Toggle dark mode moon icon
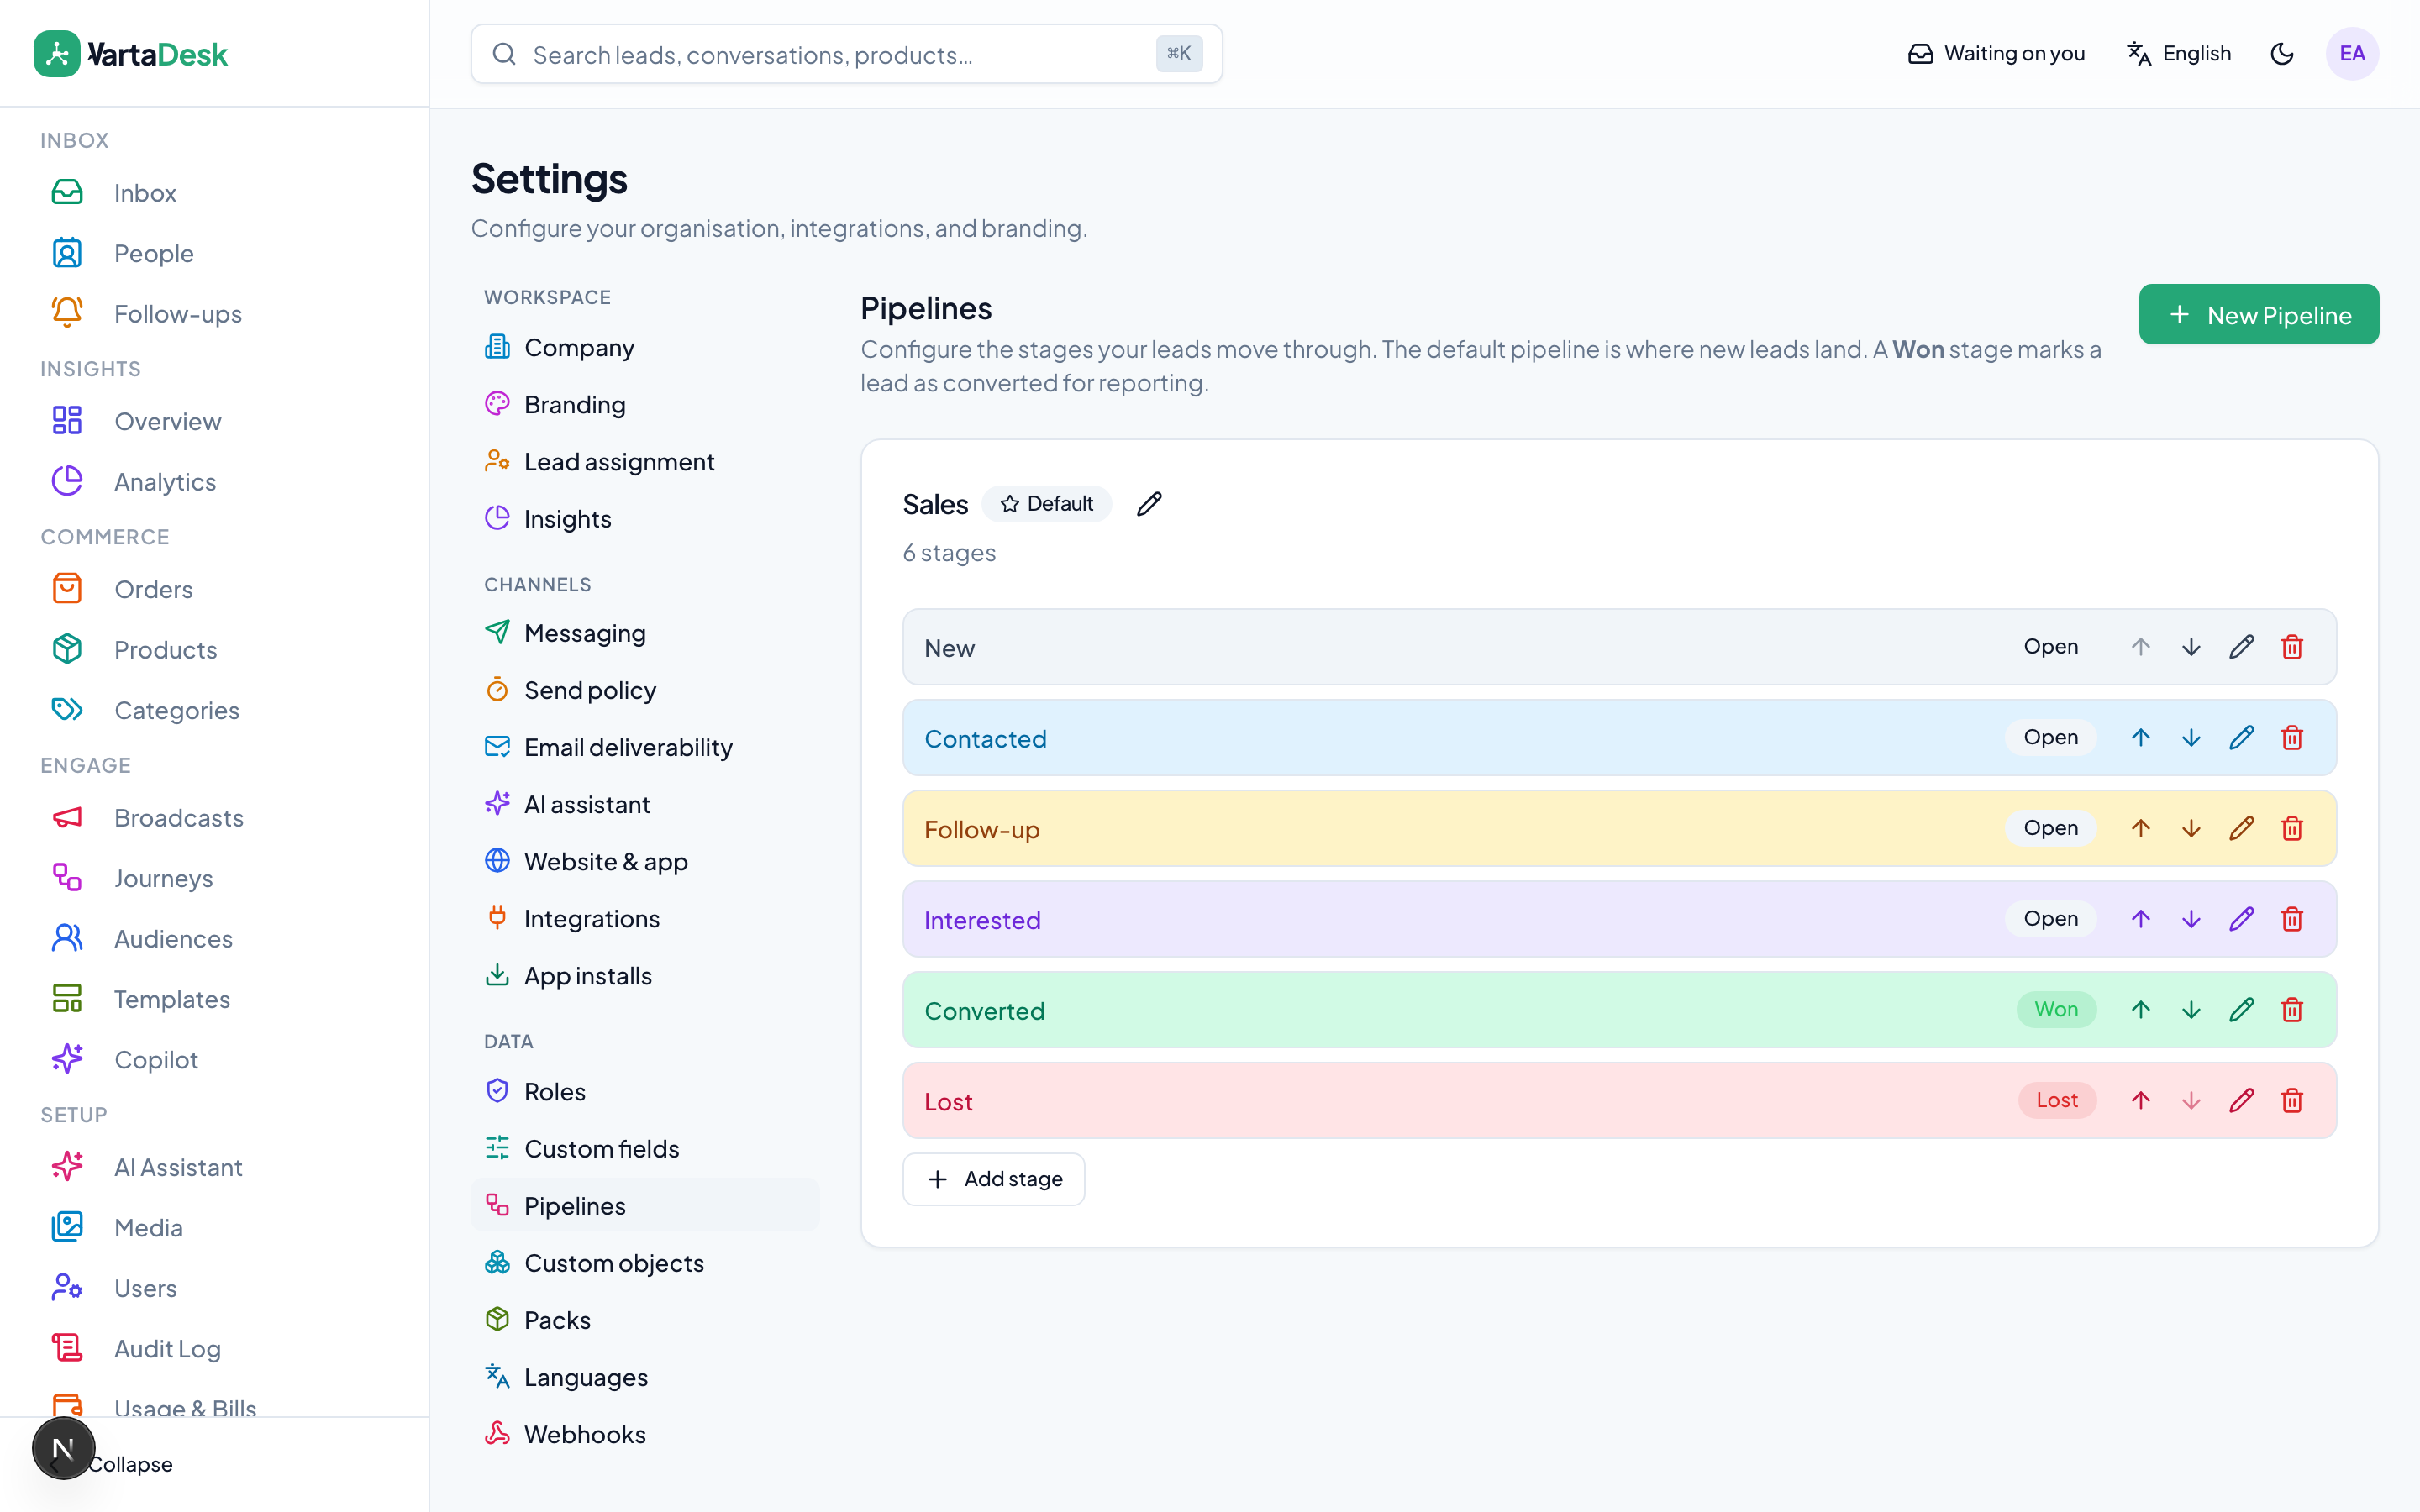 (x=2282, y=54)
